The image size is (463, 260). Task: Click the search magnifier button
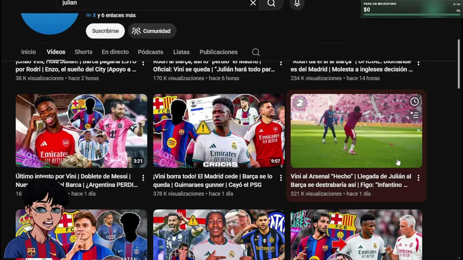pos(271,3)
